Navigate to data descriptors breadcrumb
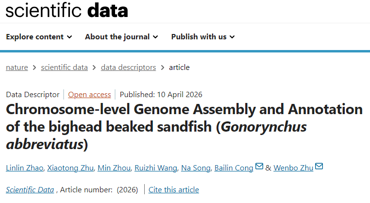370x203 pixels. click(x=128, y=68)
